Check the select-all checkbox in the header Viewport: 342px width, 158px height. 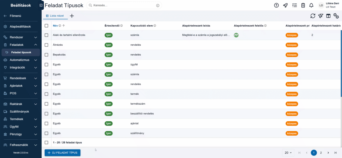coord(46,26)
